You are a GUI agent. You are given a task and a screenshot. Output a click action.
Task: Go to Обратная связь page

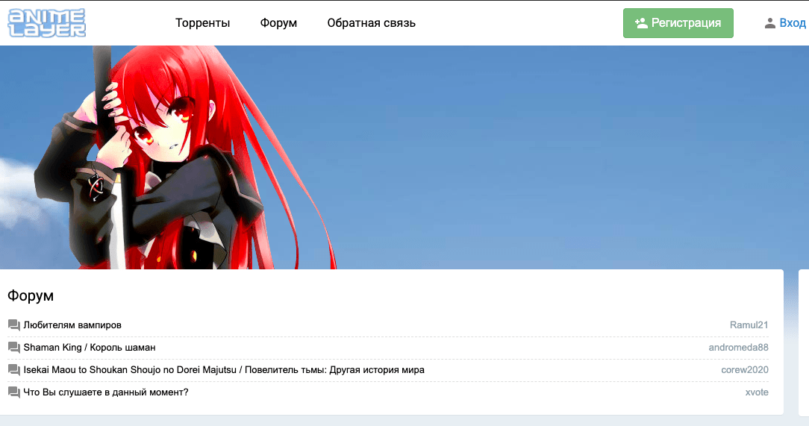371,23
